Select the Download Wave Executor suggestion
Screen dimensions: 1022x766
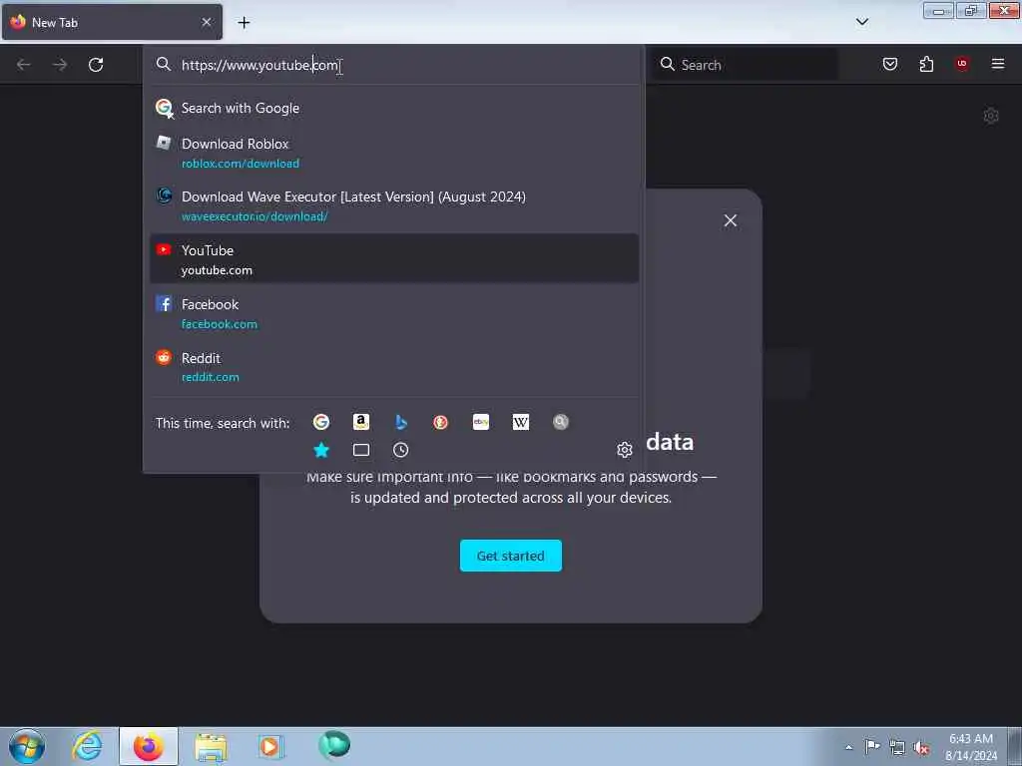coord(393,205)
